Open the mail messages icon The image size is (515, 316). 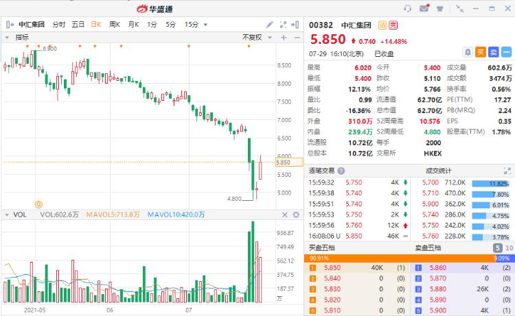424,8
